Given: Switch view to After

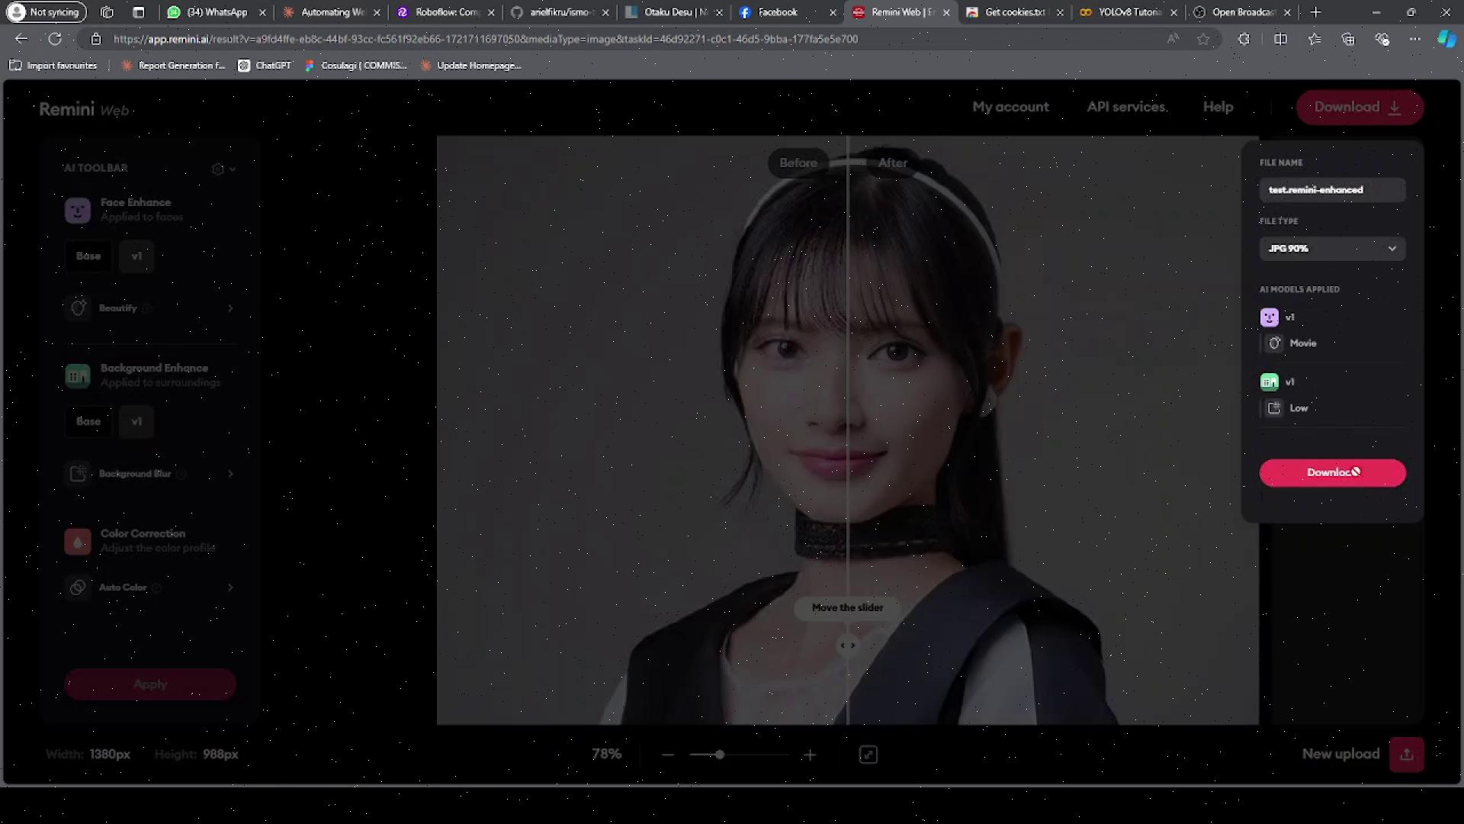Looking at the screenshot, I should pos(892,163).
